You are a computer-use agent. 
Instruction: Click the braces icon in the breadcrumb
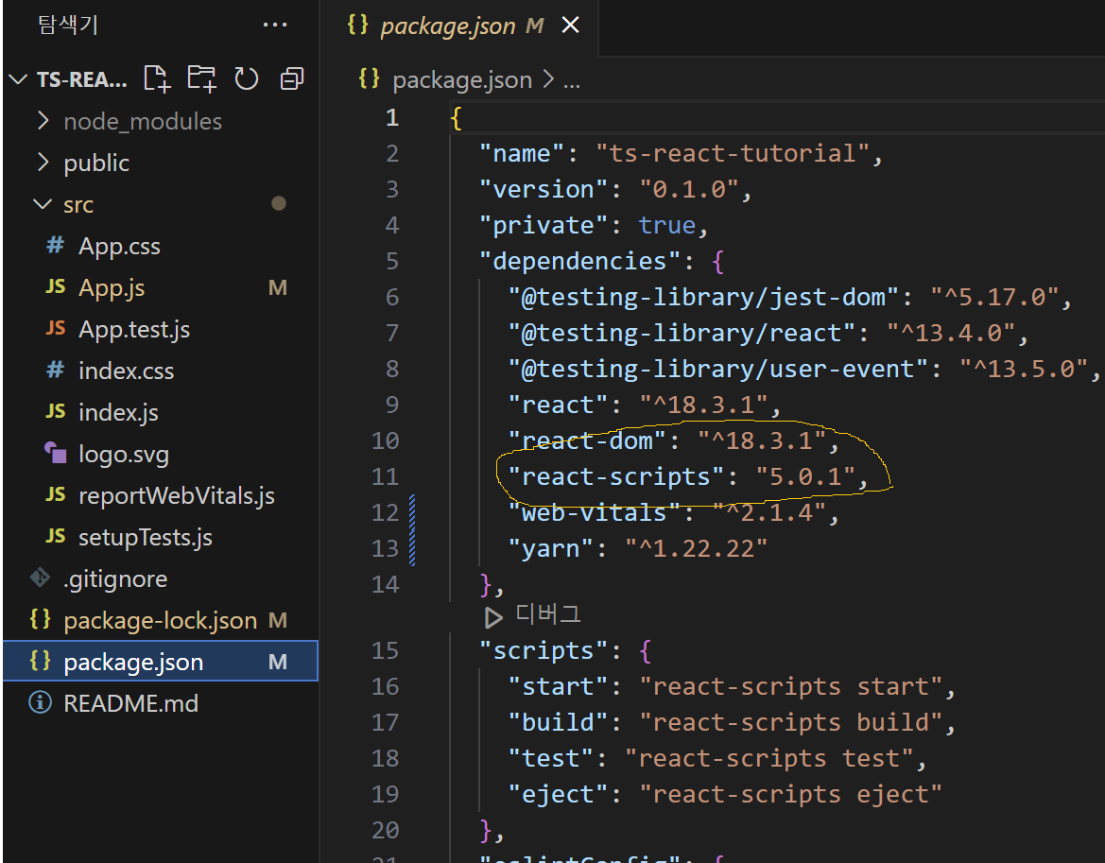(370, 78)
